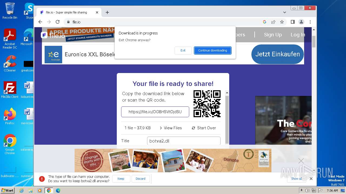Click the taskbar clock 7:36 AM

click(332, 190)
